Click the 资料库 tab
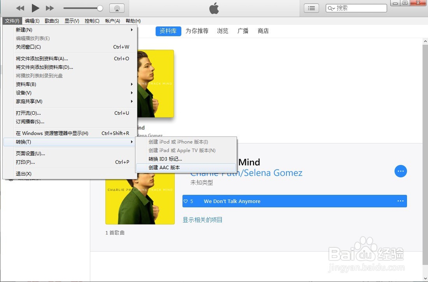Image resolution: width=428 pixels, height=282 pixels. pos(168,31)
